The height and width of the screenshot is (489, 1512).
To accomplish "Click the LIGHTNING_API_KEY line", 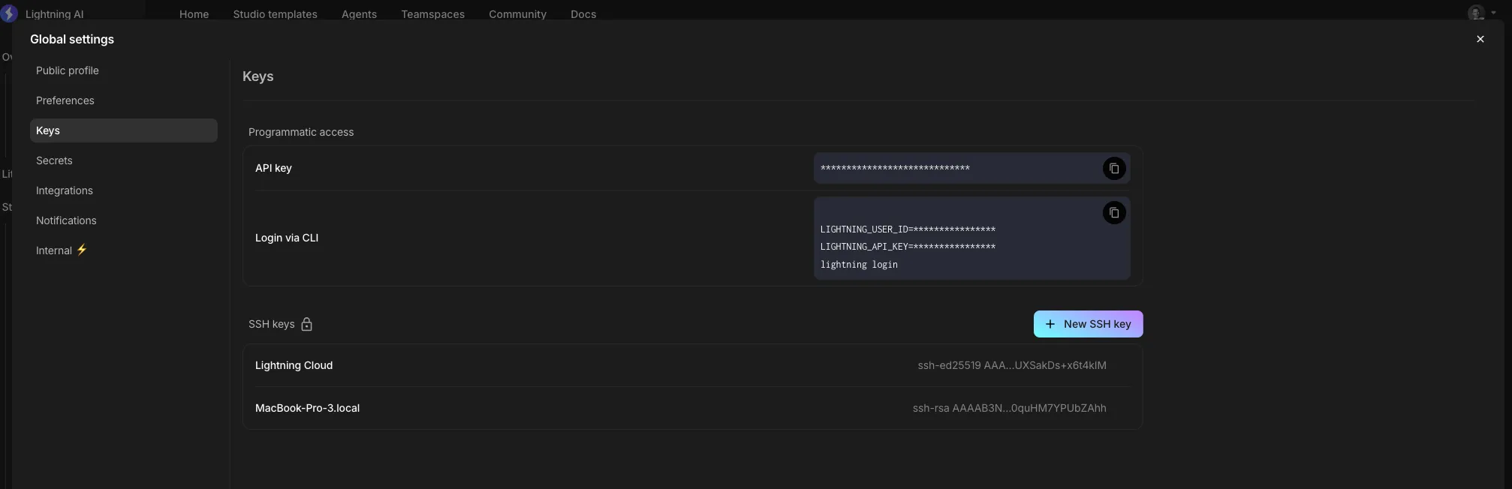I will coord(908,247).
